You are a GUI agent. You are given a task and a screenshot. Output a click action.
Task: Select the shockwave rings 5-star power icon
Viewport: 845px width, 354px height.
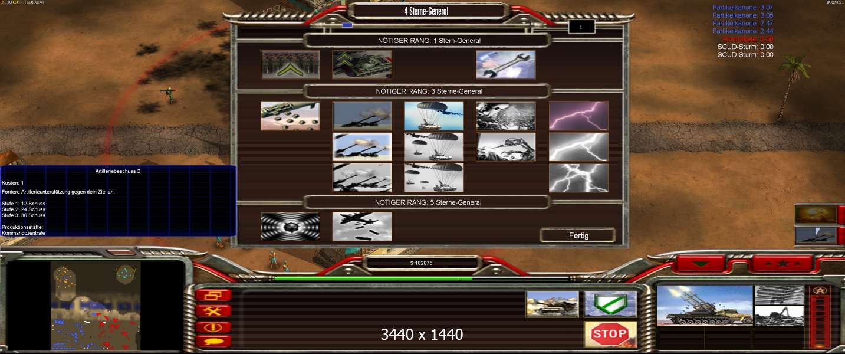291,227
